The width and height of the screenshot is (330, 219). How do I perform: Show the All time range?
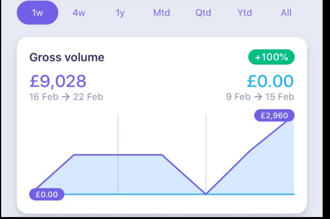286,13
